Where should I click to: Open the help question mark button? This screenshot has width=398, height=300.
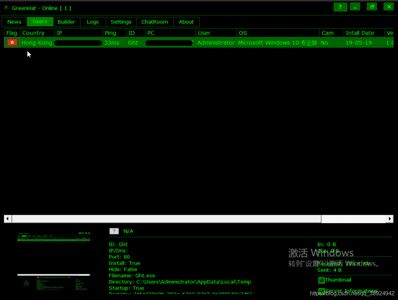pos(340,7)
